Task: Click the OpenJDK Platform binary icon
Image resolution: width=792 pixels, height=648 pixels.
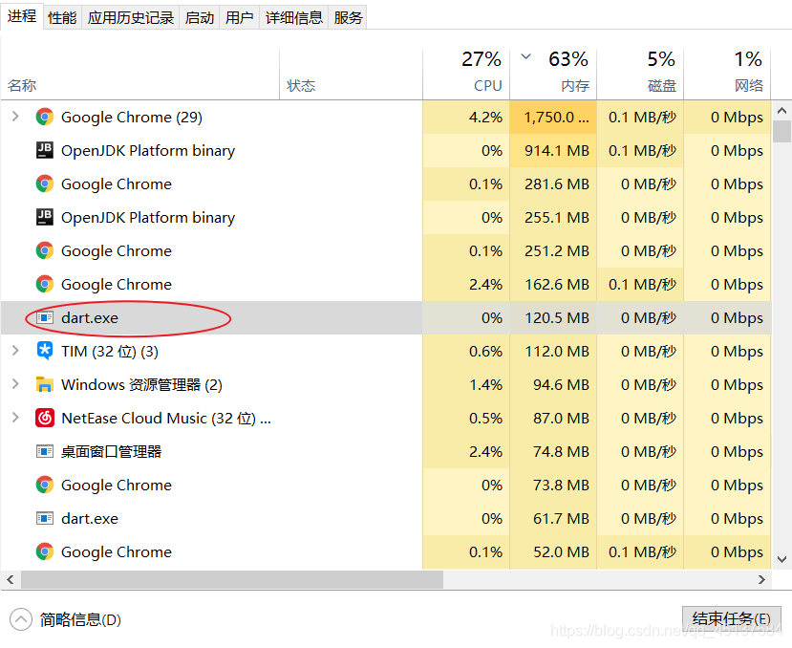Action: pos(44,150)
